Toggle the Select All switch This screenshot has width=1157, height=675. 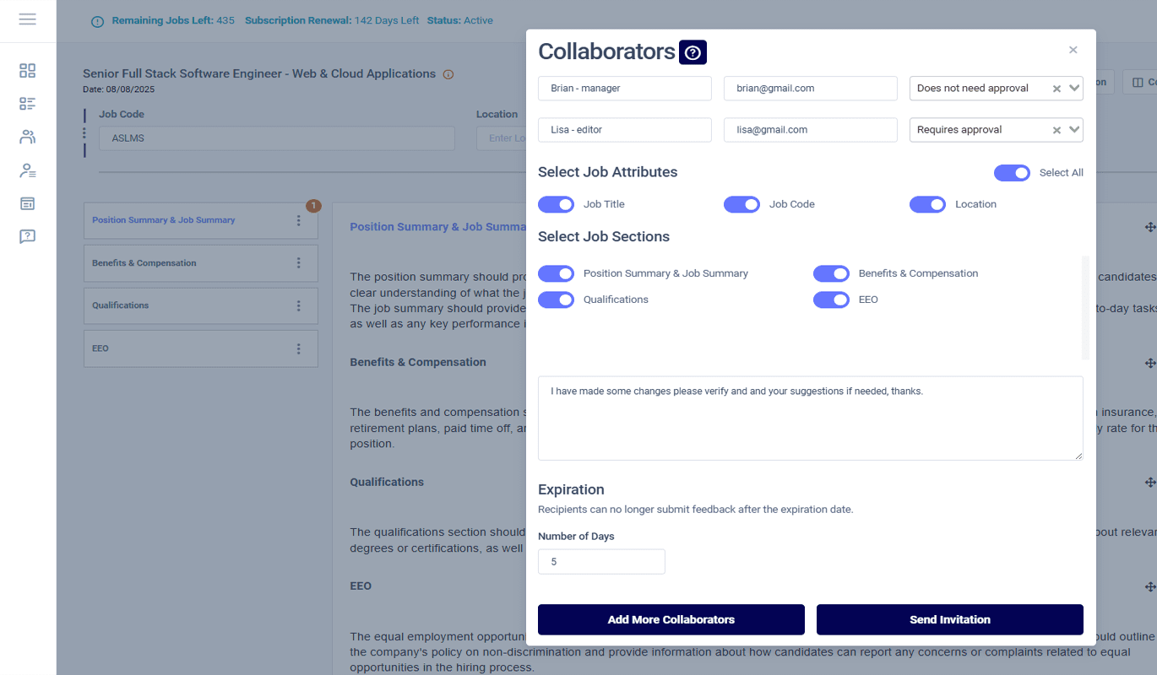click(1012, 172)
